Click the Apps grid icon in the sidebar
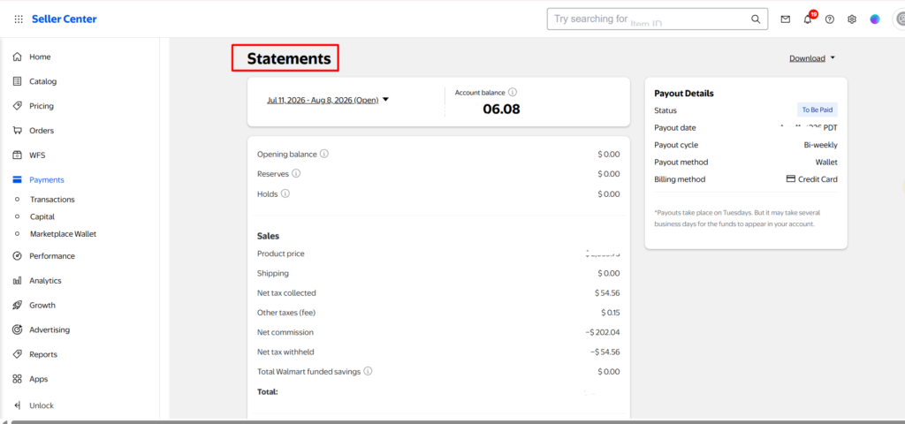This screenshot has width=905, height=424. [18, 379]
